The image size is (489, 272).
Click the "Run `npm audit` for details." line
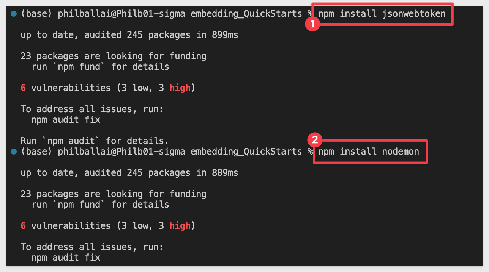tap(95, 141)
